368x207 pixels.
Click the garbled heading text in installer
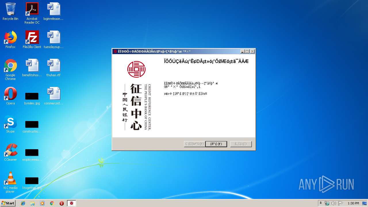click(x=206, y=61)
